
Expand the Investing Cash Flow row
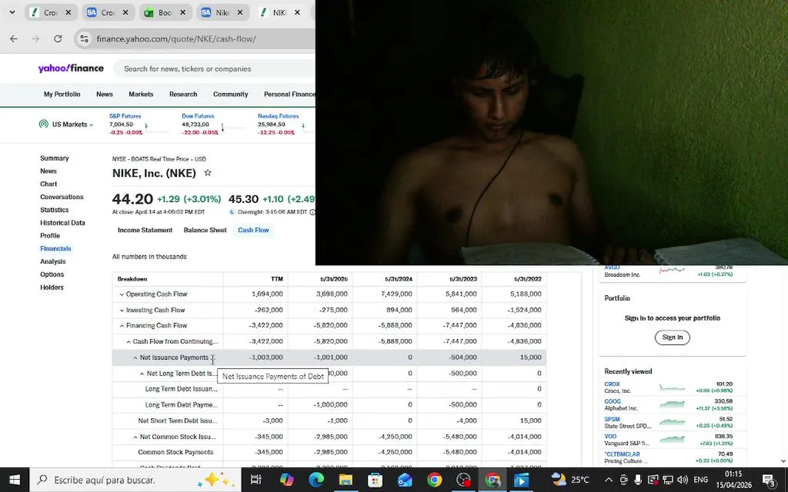[x=122, y=310]
